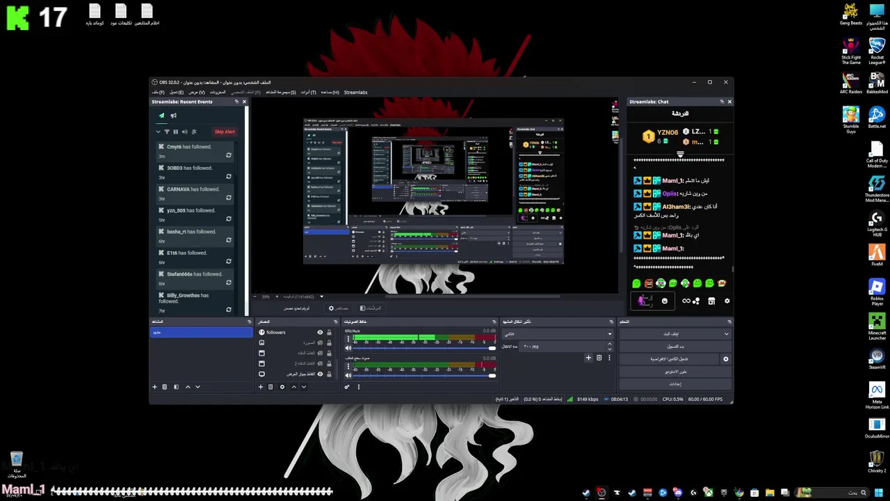The image size is (890, 501).
Task: Add a new source with the plus icon
Action: pyautogui.click(x=261, y=387)
